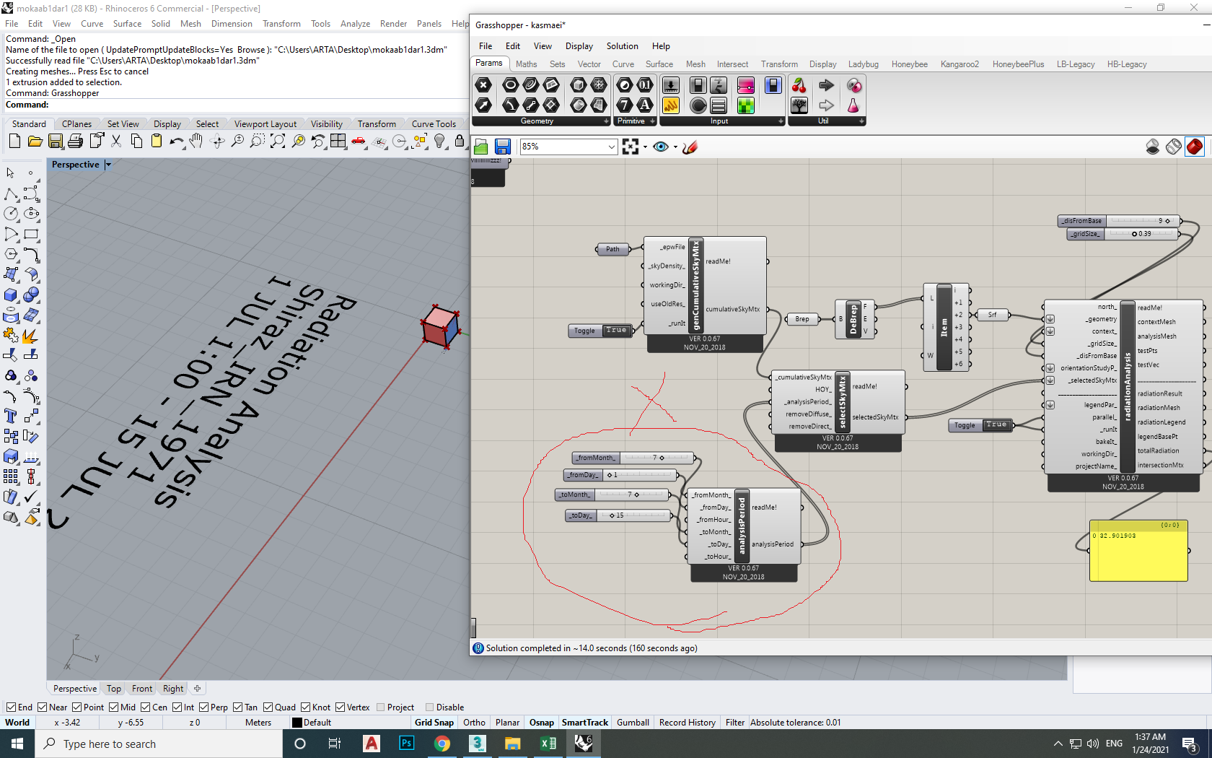Viewport: 1212px width, 758px height.
Task: Open the Grasshopper Solution menu
Action: pos(622,46)
